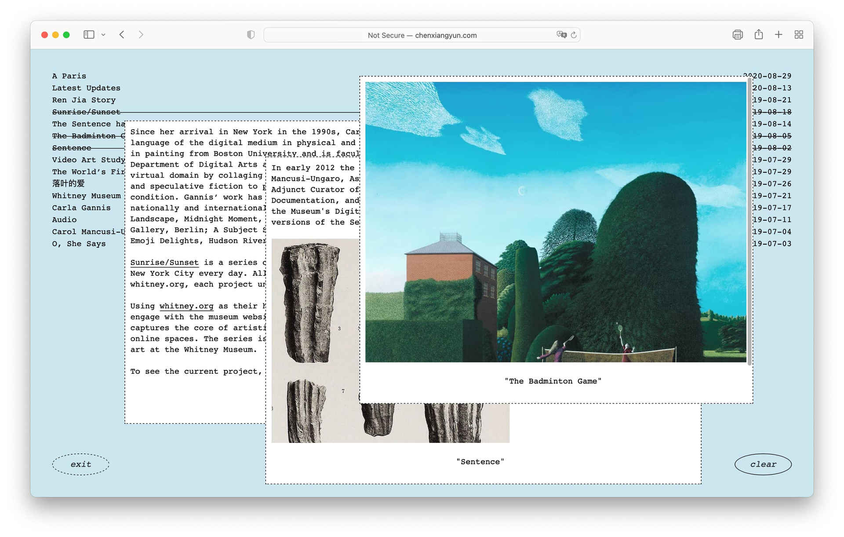Screen dimensions: 844x537
Task: Click the privacy shield icon
Action: pyautogui.click(x=251, y=35)
